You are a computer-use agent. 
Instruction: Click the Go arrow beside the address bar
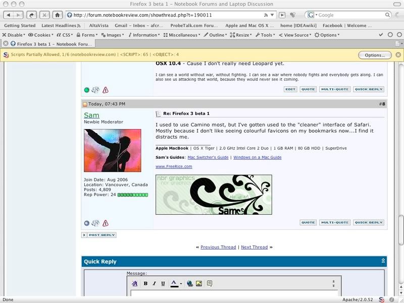(282, 15)
